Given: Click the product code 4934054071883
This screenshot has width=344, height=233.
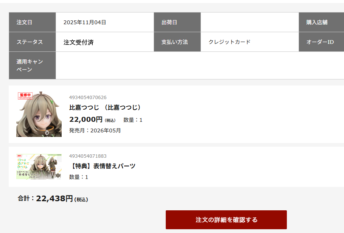Looking at the screenshot, I should point(88,156).
